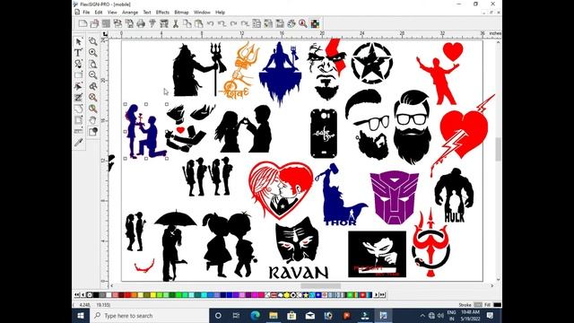Click the RAVAN mask artwork
Image resolution: width=574 pixels, height=323 pixels.
click(298, 249)
